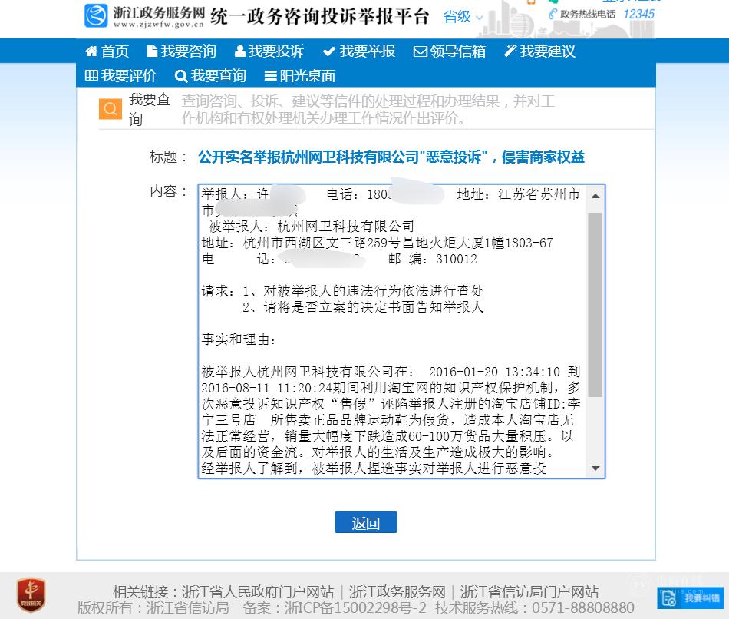Open the 浙江省信访局门户网站 link
729x619 pixels.
coord(529,591)
